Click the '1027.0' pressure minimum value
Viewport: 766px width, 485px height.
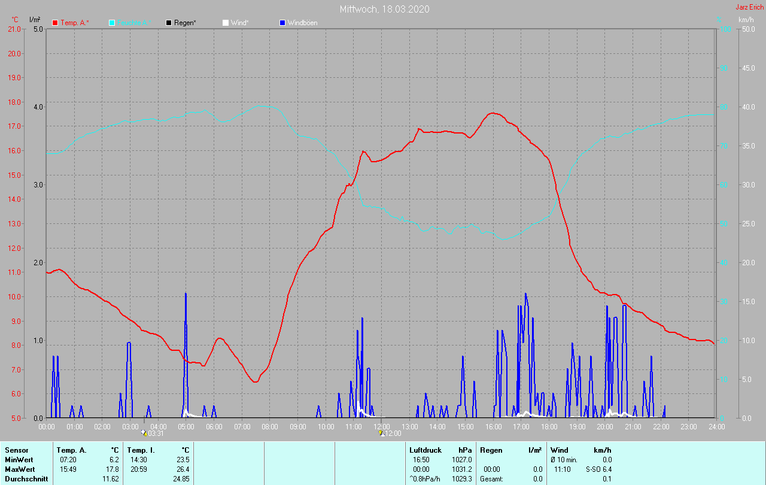point(461,460)
